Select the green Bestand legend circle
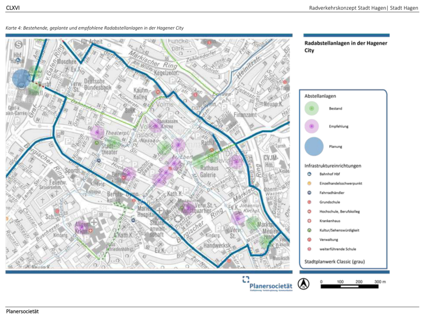This screenshot has height=317, width=422. (x=311, y=109)
